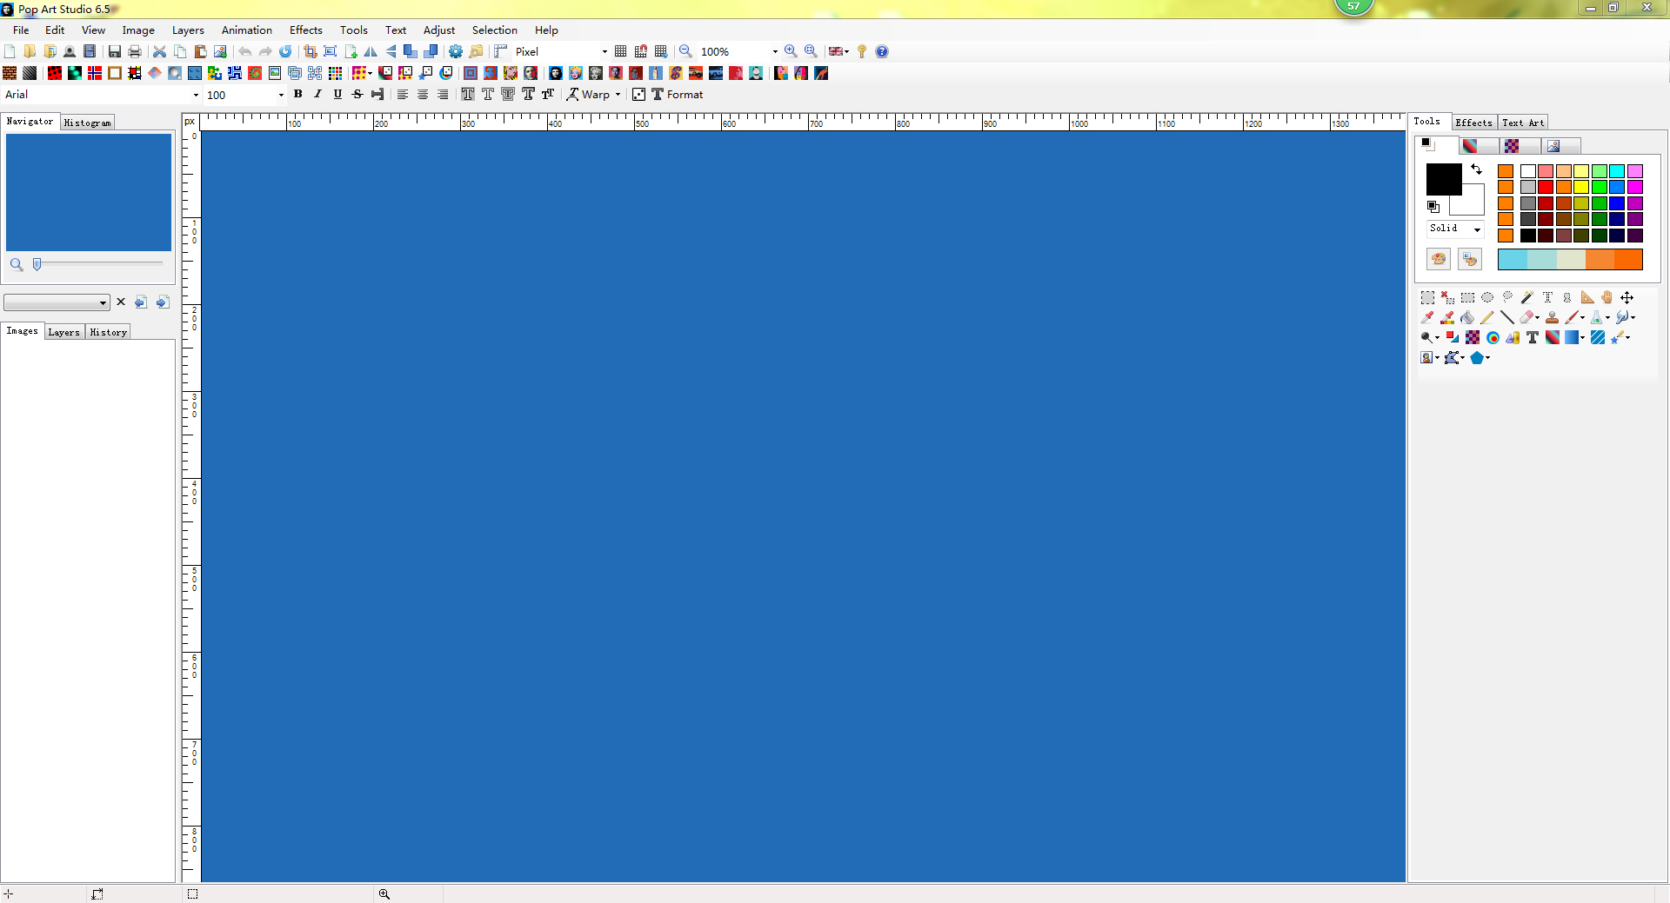The width and height of the screenshot is (1670, 903).
Task: Apply the Che Guevara pop art effect
Action: pos(556,73)
